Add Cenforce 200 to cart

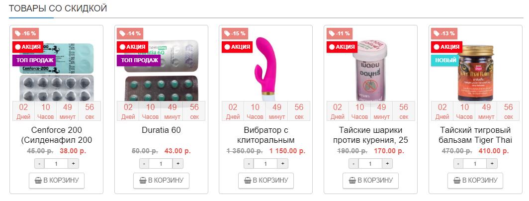(x=56, y=180)
